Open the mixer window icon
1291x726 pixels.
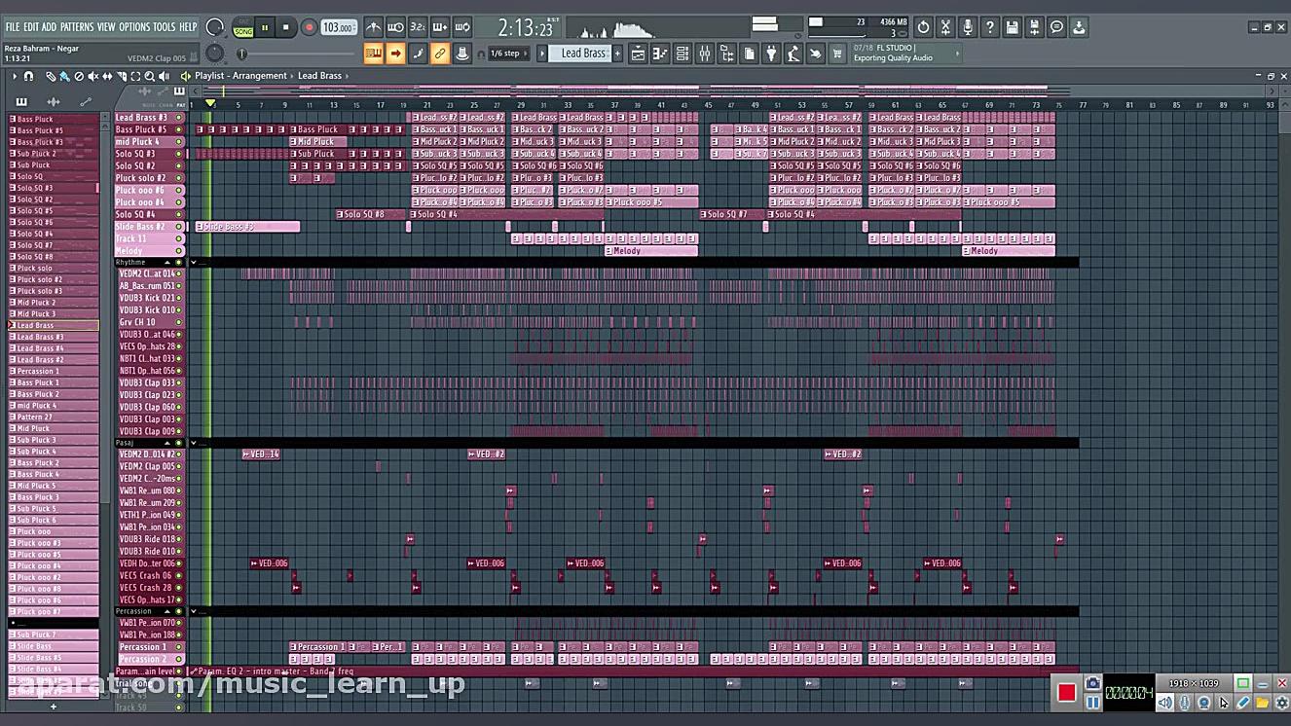704,54
